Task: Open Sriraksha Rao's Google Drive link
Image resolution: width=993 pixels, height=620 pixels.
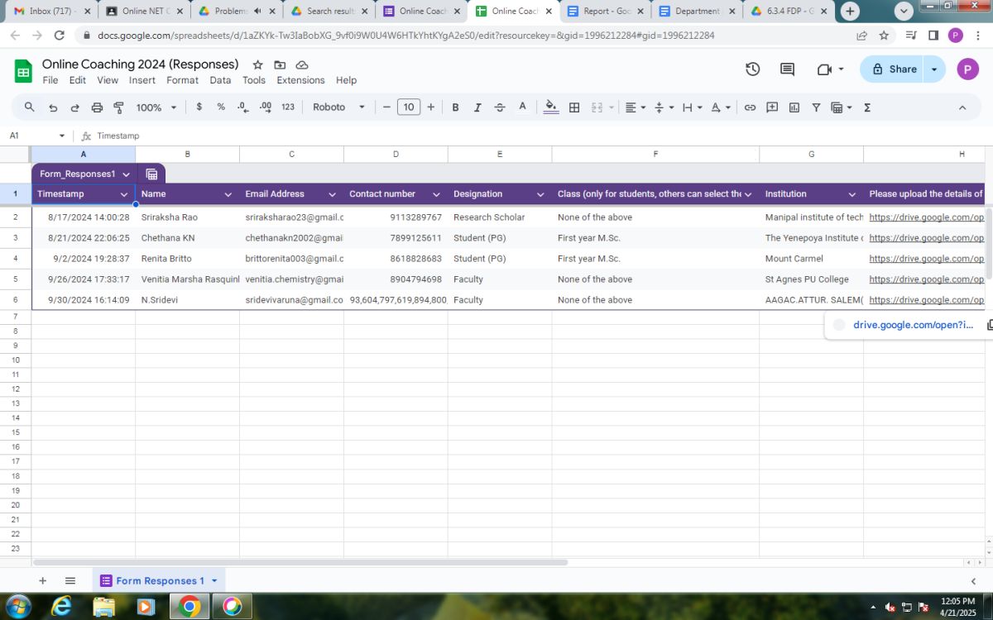Action: click(x=926, y=217)
